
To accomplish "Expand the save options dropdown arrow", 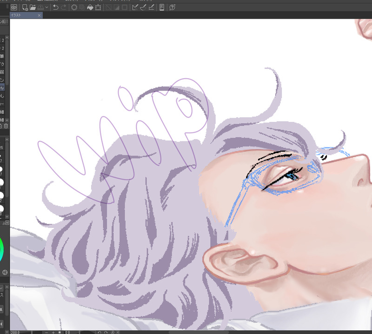I will (x=47, y=7).
